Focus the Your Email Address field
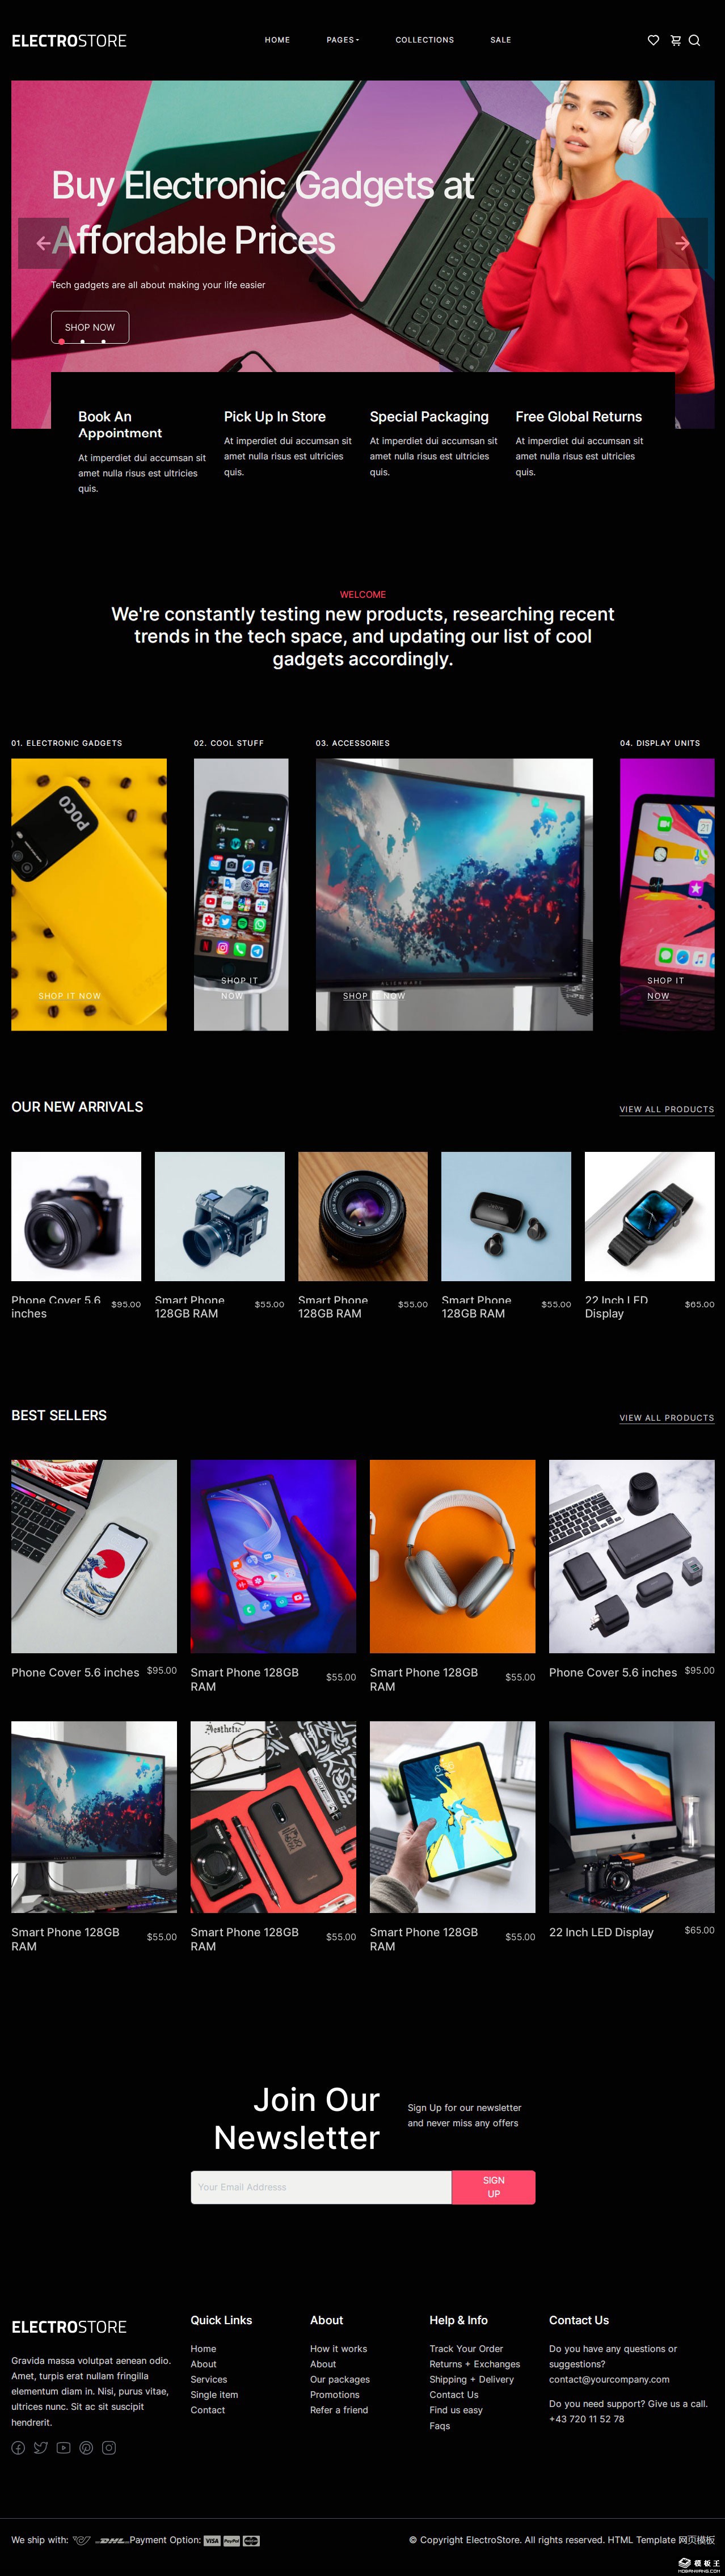 (x=321, y=2187)
